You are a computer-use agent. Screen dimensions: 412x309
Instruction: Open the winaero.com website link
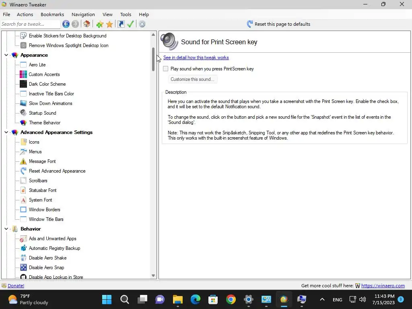pyautogui.click(x=383, y=286)
